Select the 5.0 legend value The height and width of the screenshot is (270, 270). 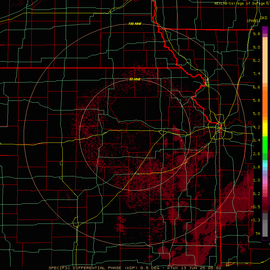[x=256, y=114]
